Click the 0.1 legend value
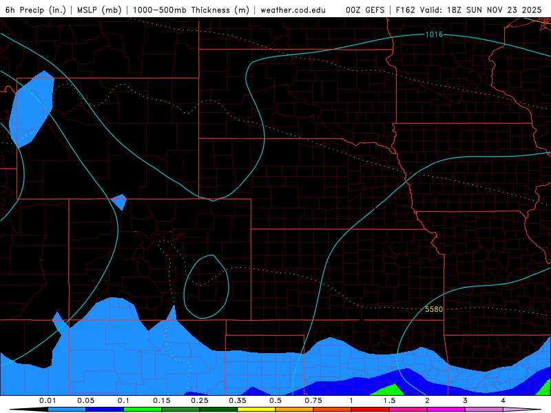This screenshot has height=413, width=551. [123, 401]
